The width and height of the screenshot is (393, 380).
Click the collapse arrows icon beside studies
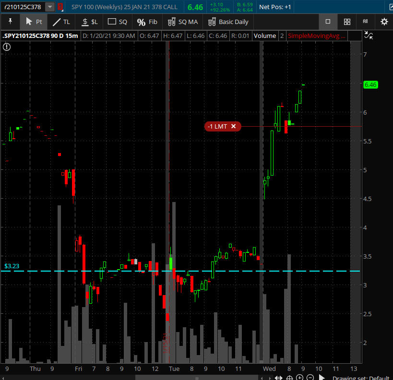click(x=369, y=36)
